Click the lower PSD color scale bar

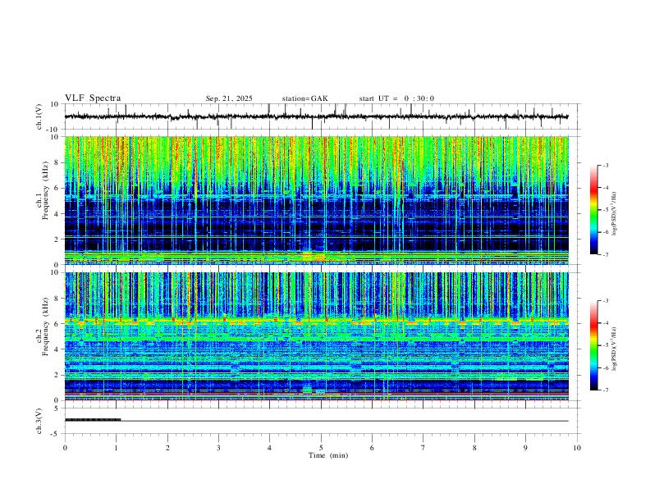(594, 345)
